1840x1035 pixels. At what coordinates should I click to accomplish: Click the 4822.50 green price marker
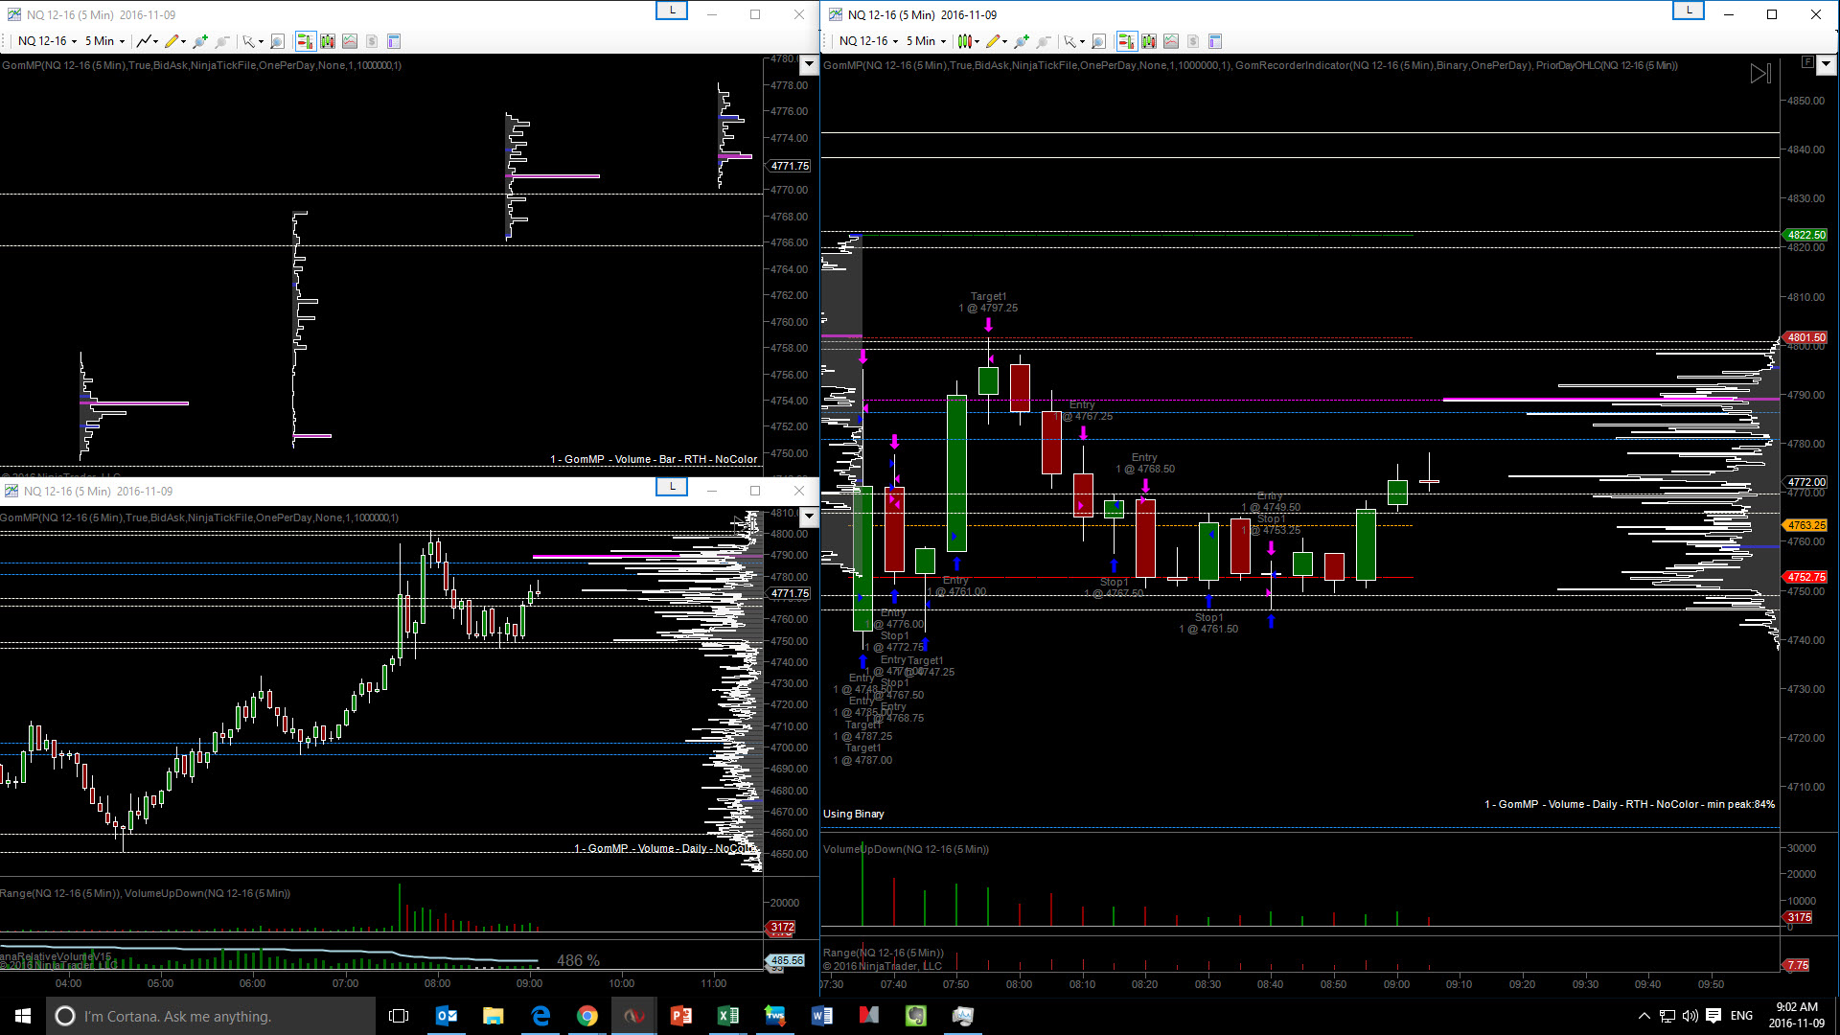[x=1805, y=235]
